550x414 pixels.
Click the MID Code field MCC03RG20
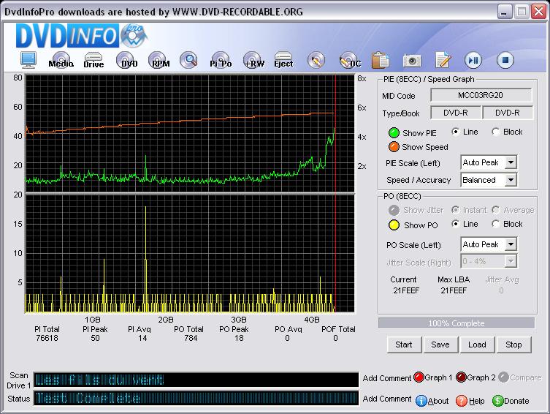tap(481, 95)
